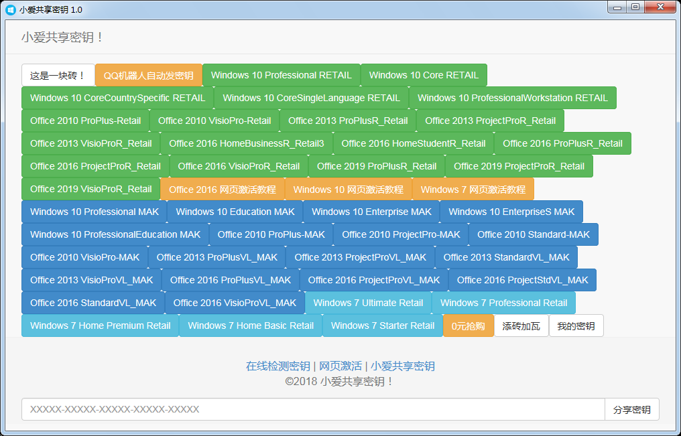This screenshot has height=436, width=681.
Task: Click the 0元抢购 orange button
Action: click(x=468, y=326)
